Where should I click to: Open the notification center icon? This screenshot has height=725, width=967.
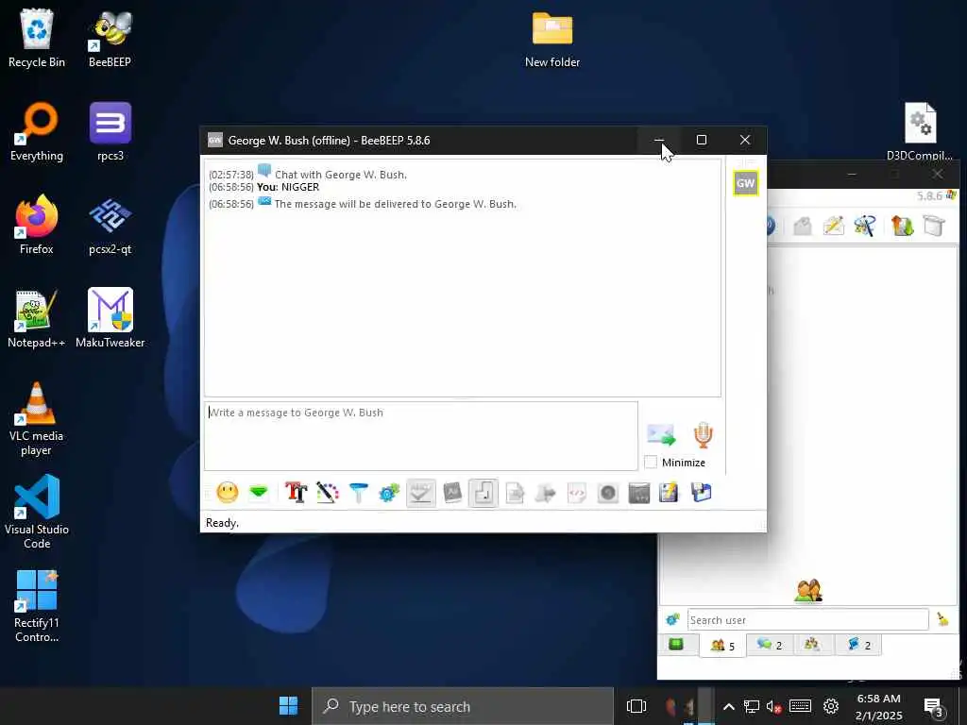coord(934,707)
